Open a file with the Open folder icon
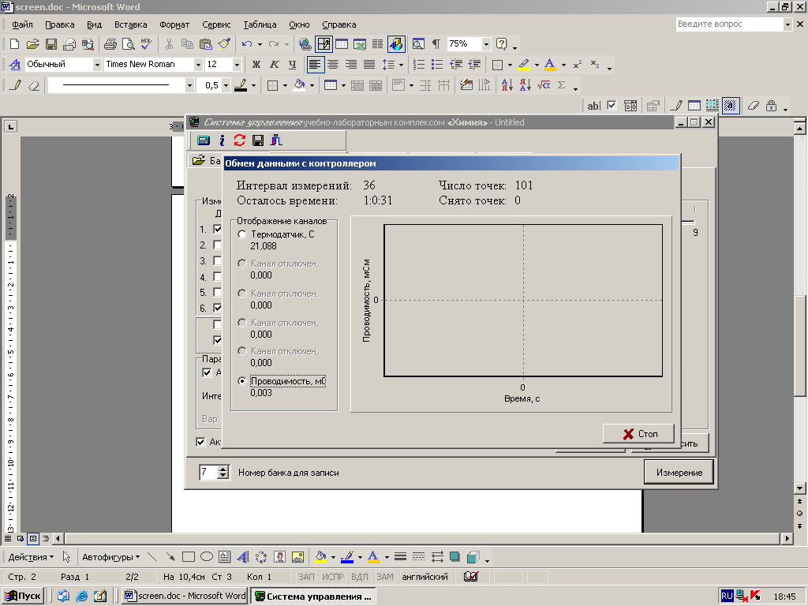 [x=32, y=44]
